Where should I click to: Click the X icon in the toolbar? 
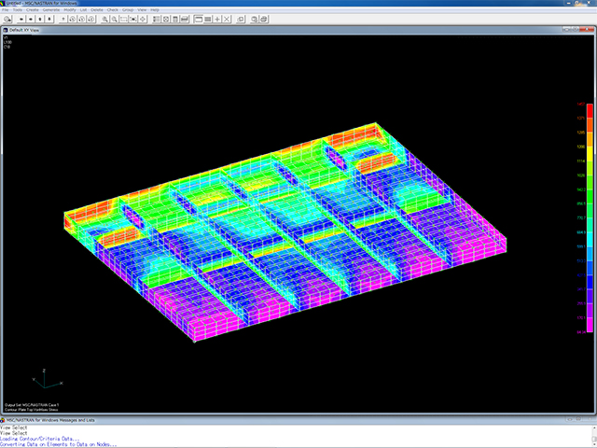tap(228, 19)
